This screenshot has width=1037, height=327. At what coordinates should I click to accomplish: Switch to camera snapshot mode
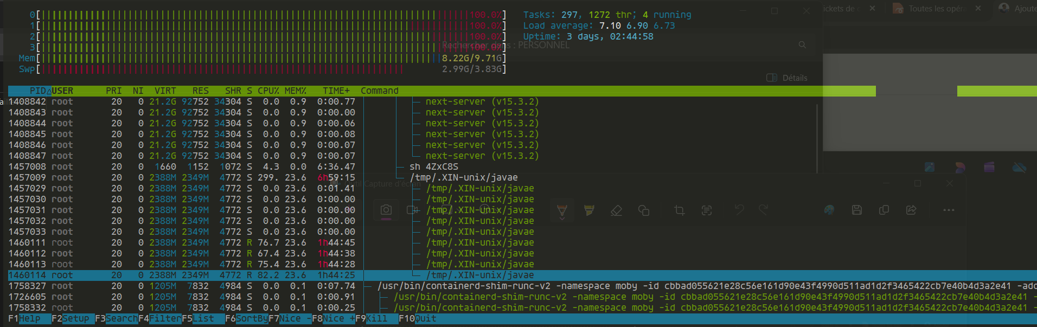tap(386, 210)
